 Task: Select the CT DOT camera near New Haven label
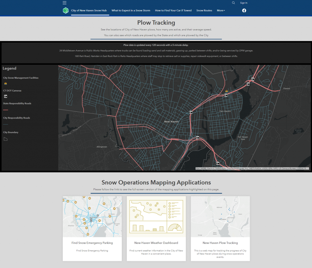(x=191, y=112)
